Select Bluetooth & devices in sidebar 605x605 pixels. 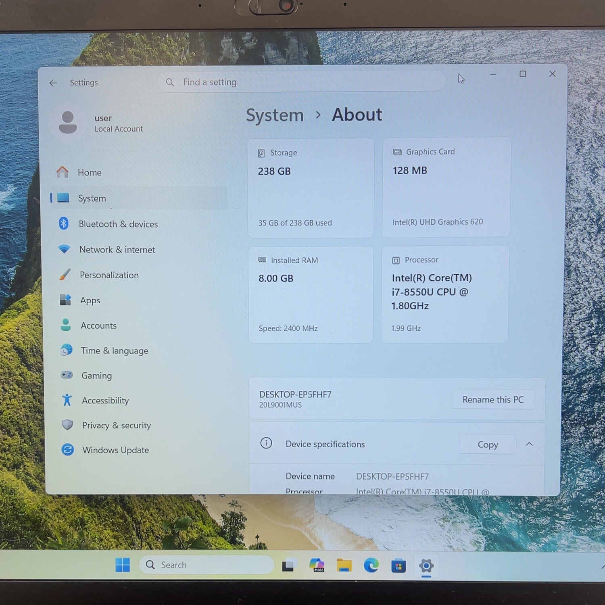[138, 224]
